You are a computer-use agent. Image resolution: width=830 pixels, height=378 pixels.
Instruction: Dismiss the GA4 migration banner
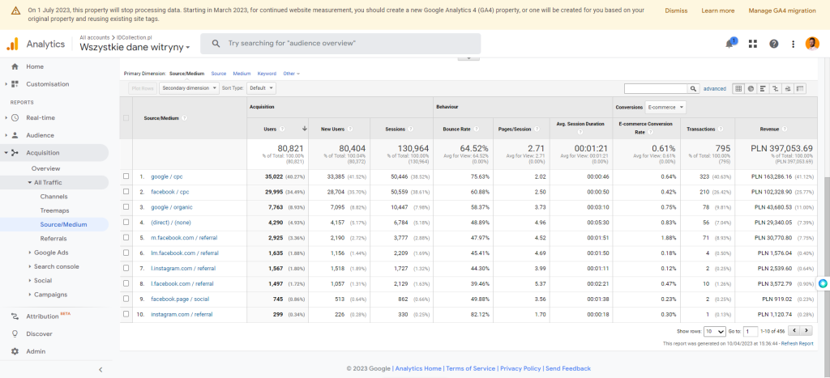click(x=676, y=11)
